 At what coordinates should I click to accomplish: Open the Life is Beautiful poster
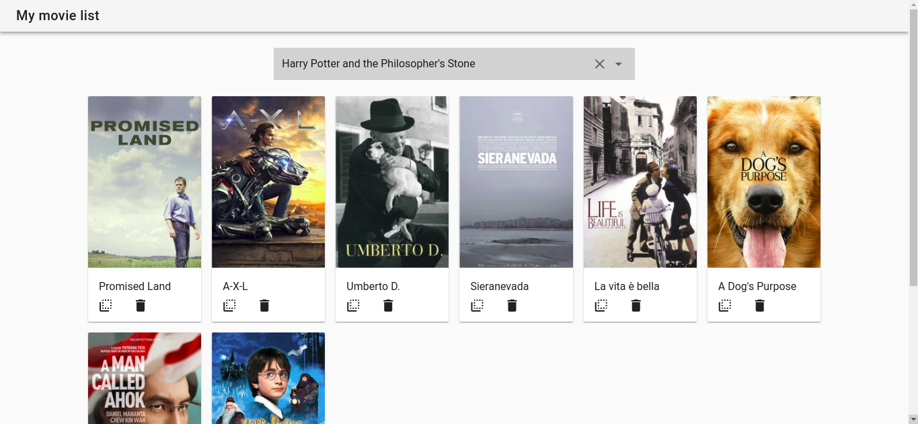[640, 182]
